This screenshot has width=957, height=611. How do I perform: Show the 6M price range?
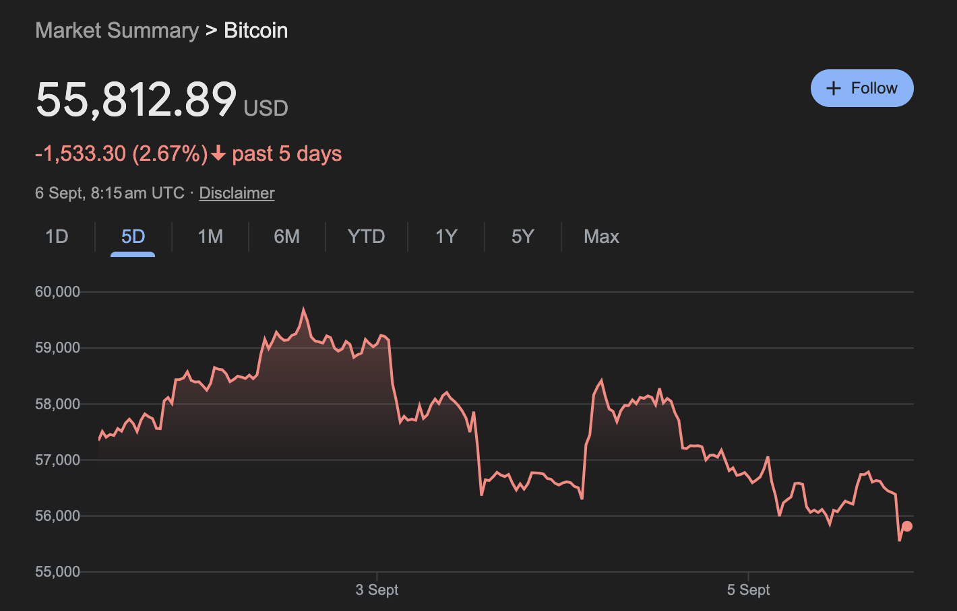tap(286, 236)
